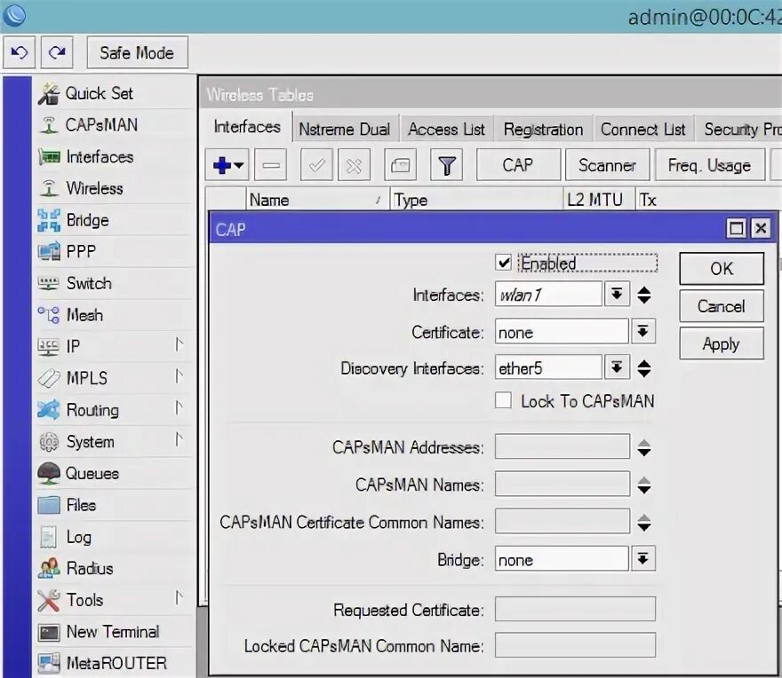This screenshot has height=678, width=782.
Task: Click OK in the CAP dialog
Action: point(722,269)
